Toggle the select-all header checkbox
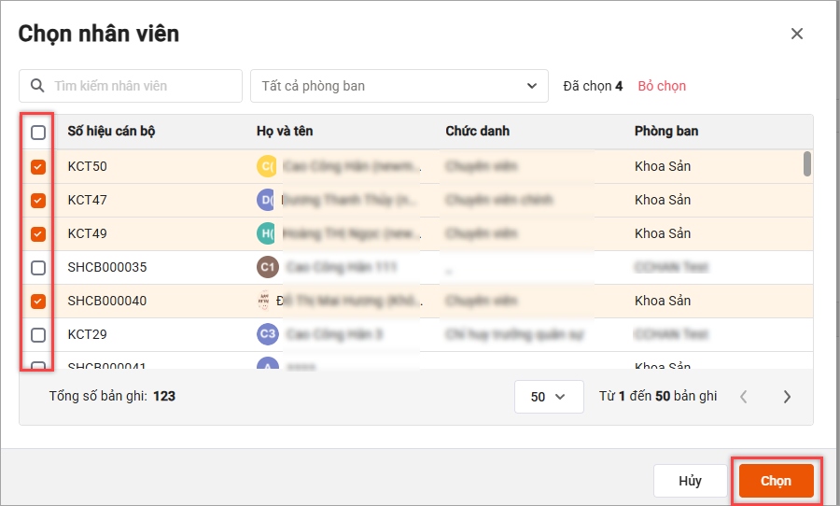The width and height of the screenshot is (840, 506). pos(38,133)
